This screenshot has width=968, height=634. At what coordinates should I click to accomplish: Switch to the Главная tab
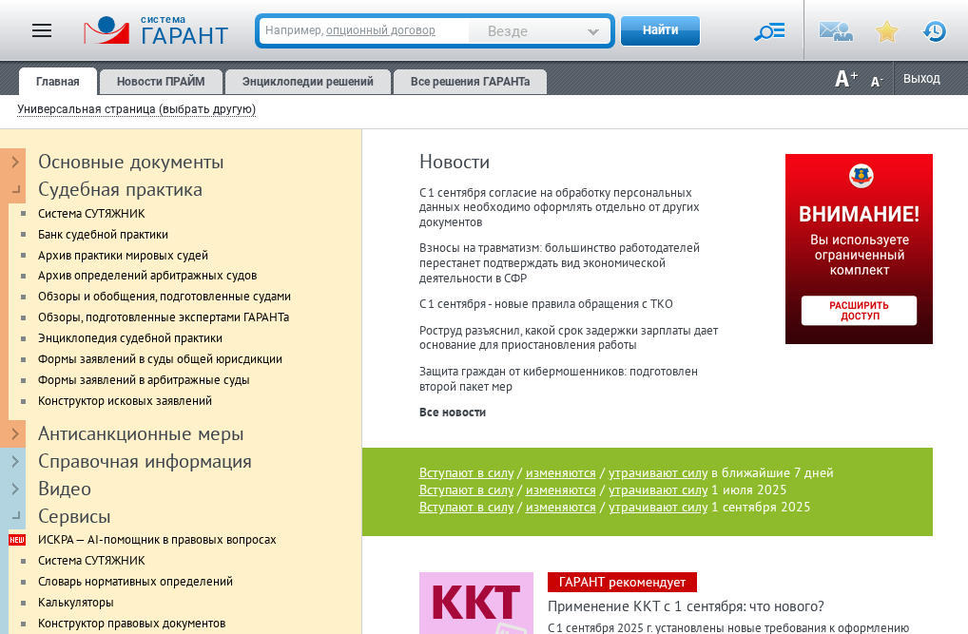(x=57, y=82)
